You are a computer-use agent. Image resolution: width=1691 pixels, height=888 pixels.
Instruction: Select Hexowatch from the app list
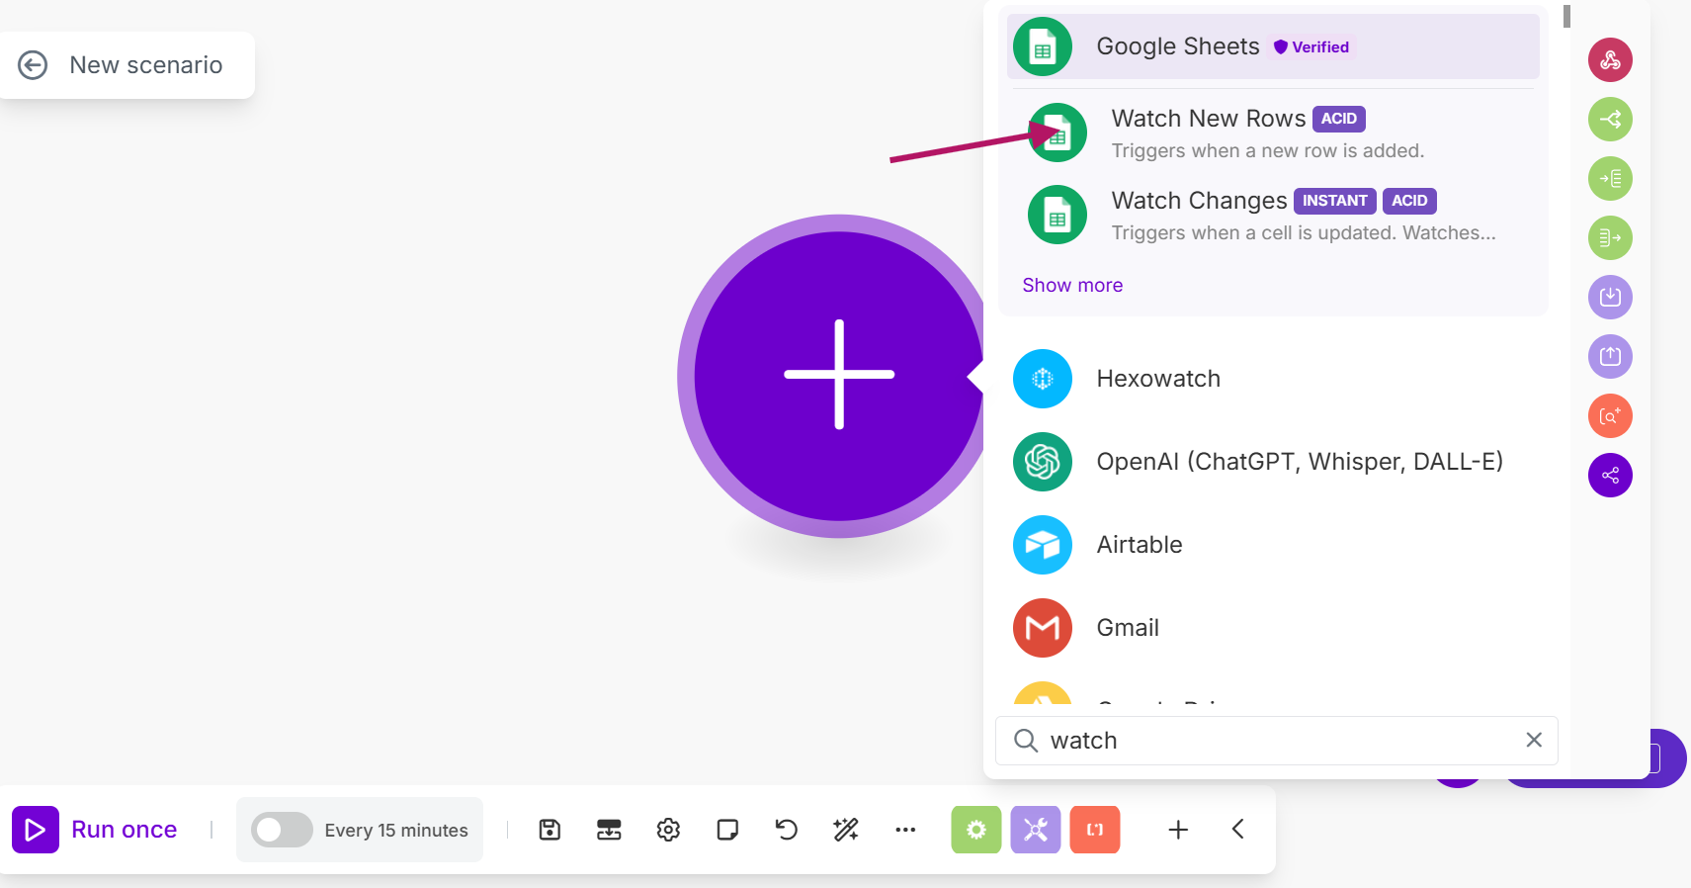point(1275,379)
